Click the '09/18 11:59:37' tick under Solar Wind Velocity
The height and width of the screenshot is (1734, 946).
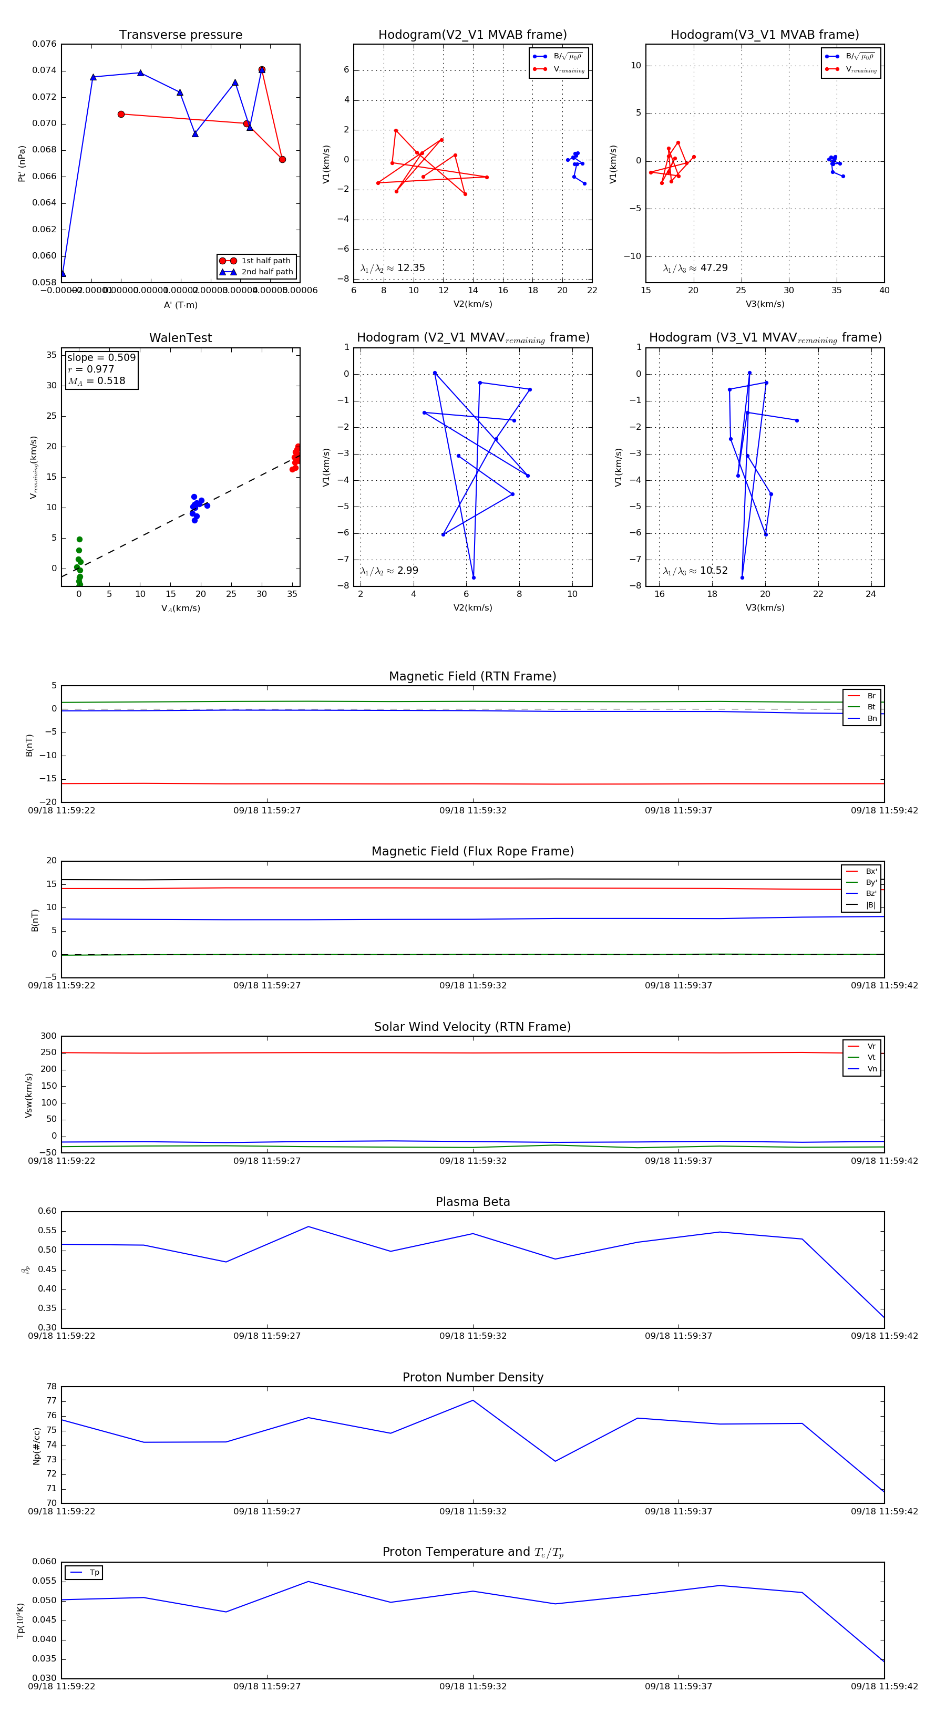(x=678, y=1161)
